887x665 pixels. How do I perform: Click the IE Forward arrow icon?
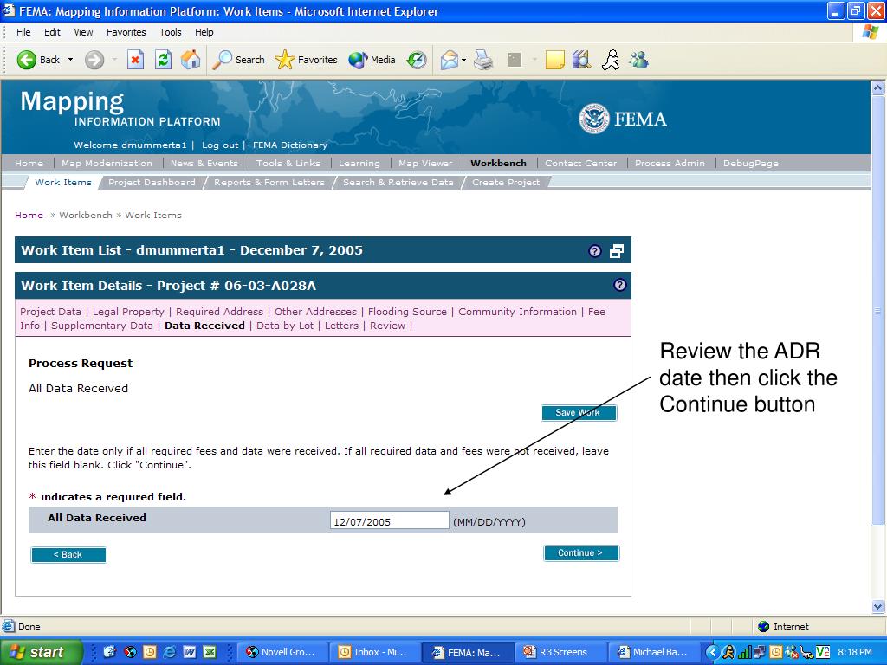94,60
